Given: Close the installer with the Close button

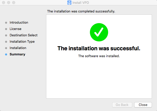Looking at the screenshot, I should pos(143,105).
